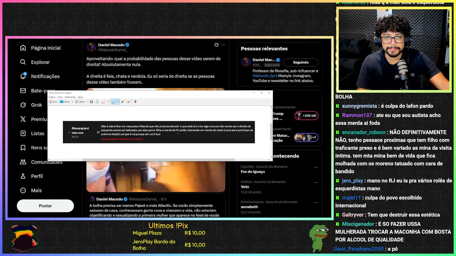Image resolution: width=456 pixels, height=256 pixels.
Task: Click the JeroPlay Bardo da Bolha Pix entry
Action: tap(169, 245)
